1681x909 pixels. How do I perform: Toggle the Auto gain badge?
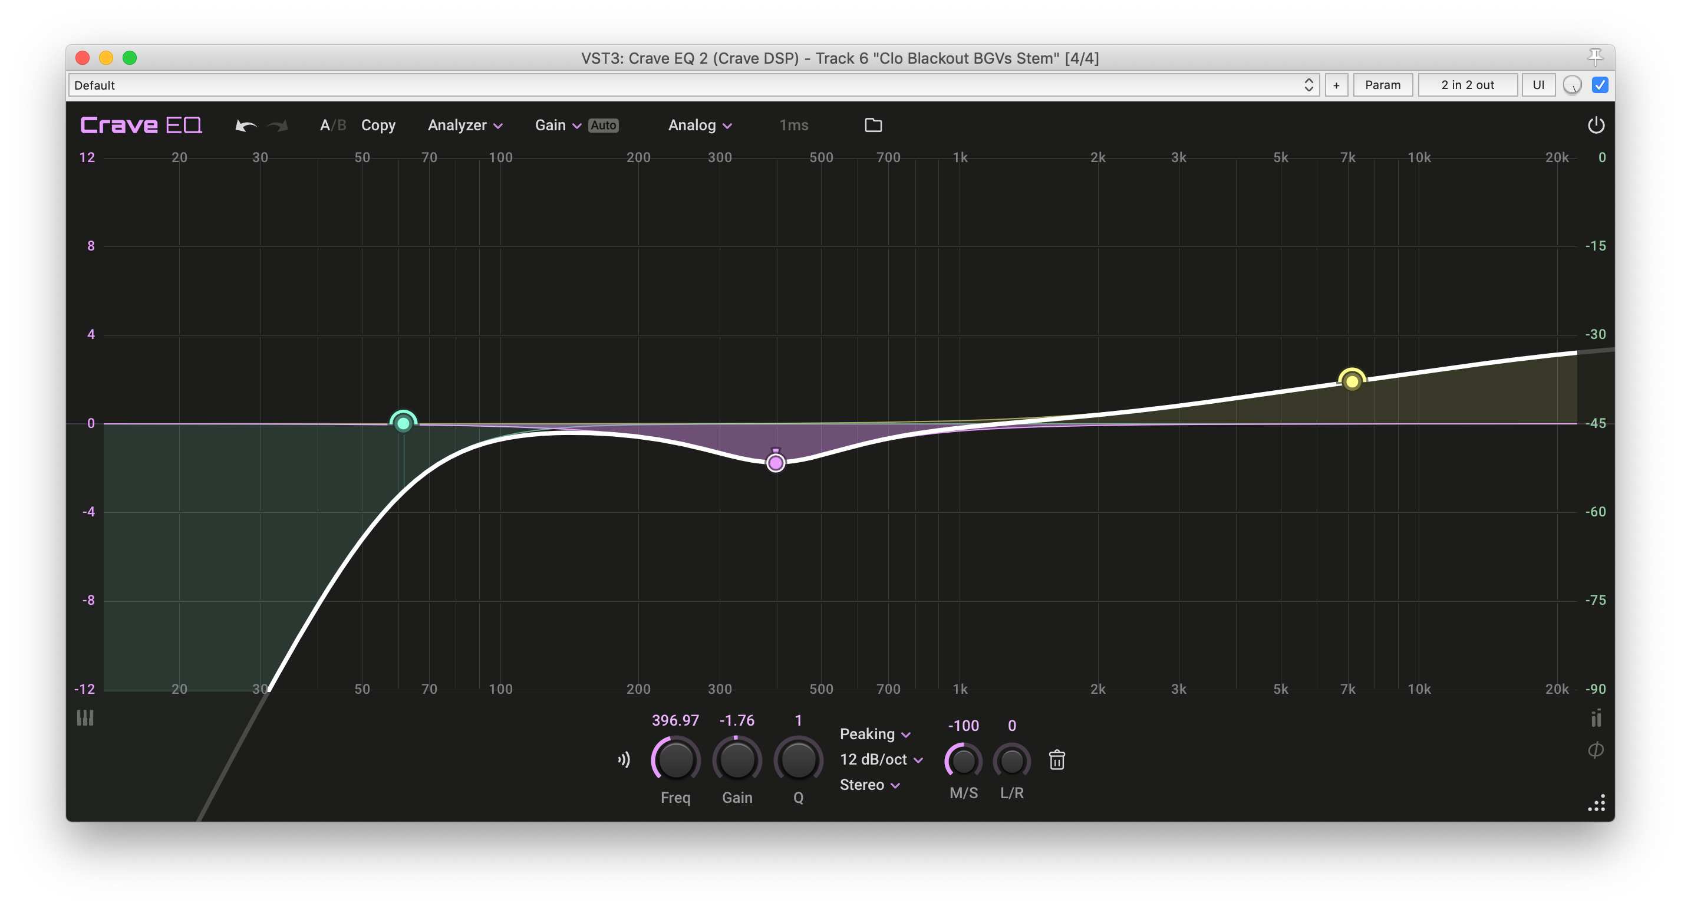[x=603, y=126]
